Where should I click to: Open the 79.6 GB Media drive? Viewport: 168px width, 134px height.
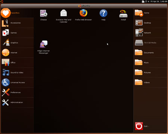[150, 43]
